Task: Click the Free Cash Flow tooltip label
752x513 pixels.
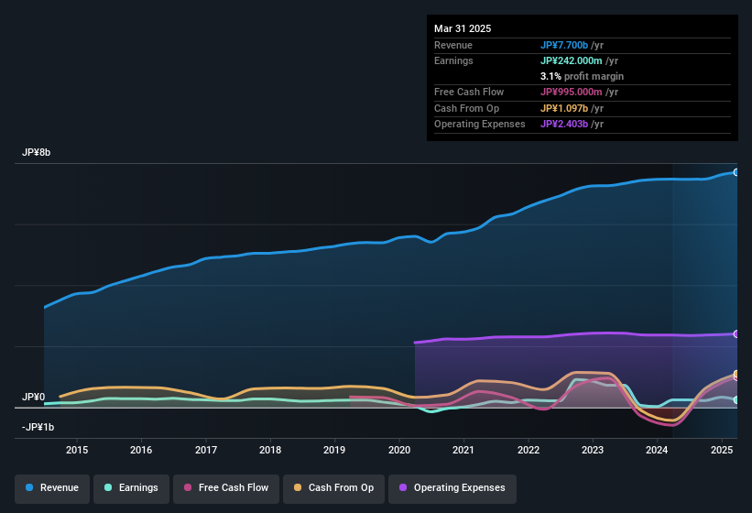Action: [x=469, y=92]
